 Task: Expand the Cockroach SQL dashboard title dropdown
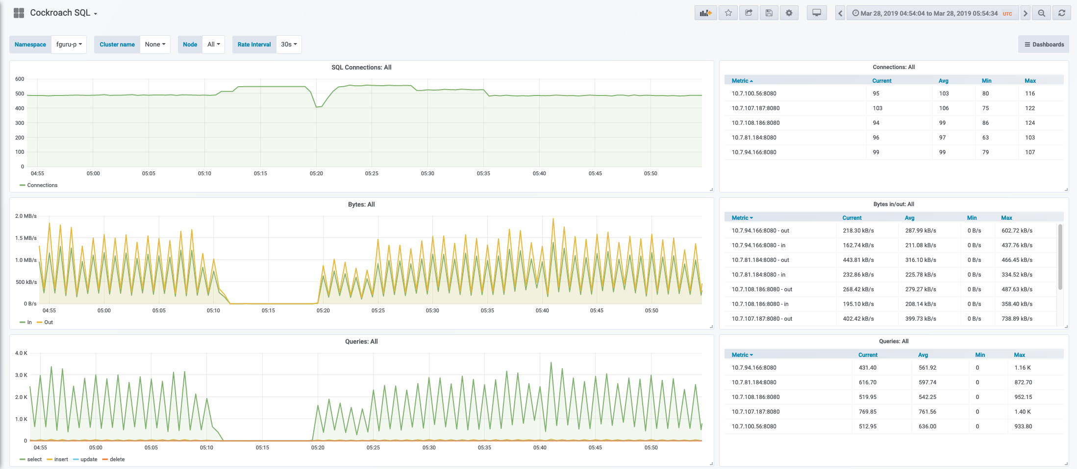(x=64, y=13)
